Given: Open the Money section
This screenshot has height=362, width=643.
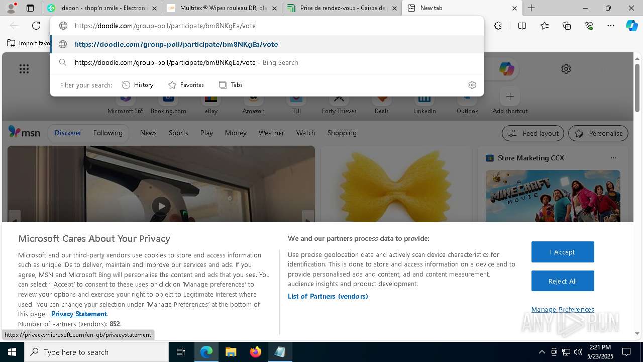Looking at the screenshot, I should click(x=236, y=133).
